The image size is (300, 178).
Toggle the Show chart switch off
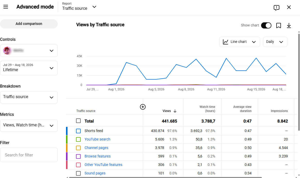click(x=266, y=25)
